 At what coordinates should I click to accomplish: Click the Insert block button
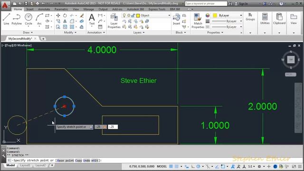pyautogui.click(x=176, y=19)
